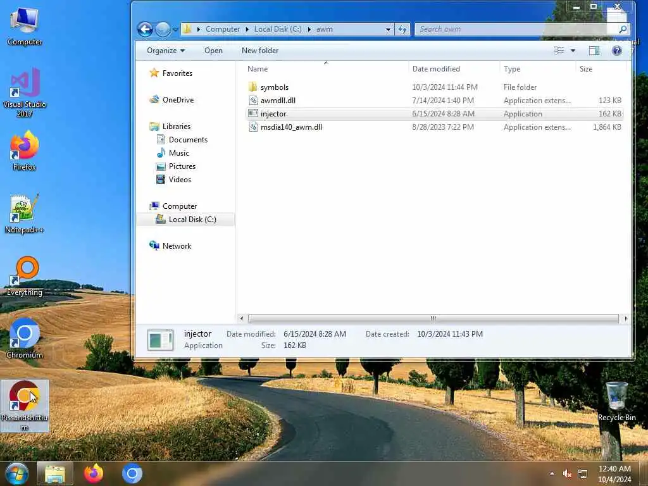Open the view options dropdown arrow
Image resolution: width=648 pixels, height=486 pixels.
click(573, 51)
